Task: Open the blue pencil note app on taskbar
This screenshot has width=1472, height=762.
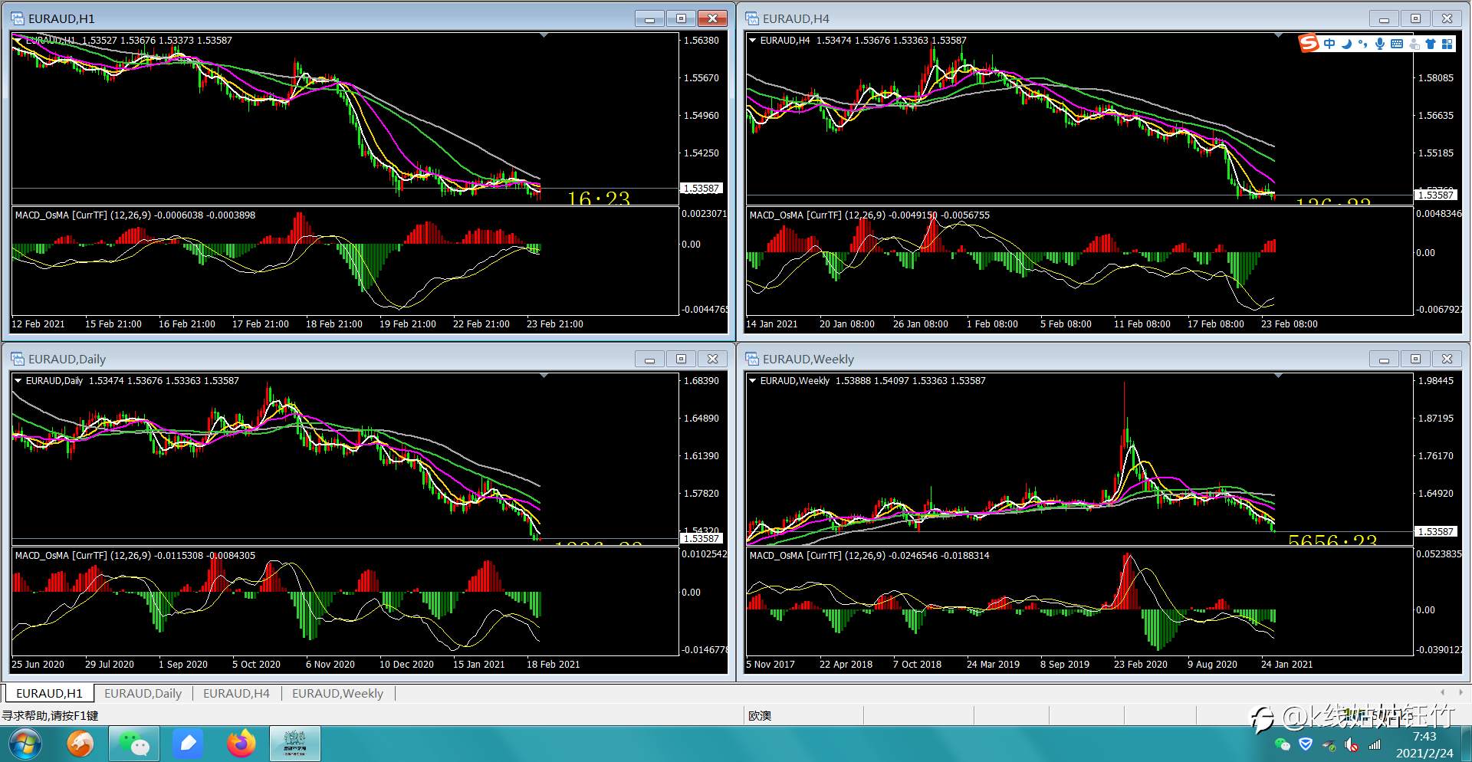Action: (188, 744)
